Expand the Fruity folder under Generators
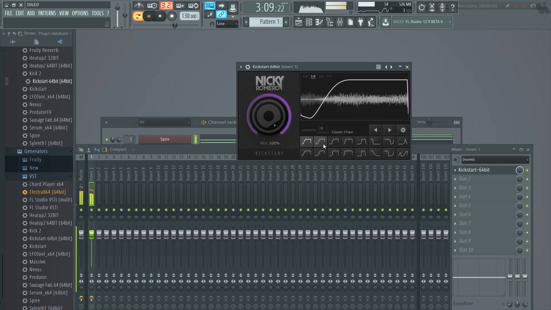 tap(35, 160)
